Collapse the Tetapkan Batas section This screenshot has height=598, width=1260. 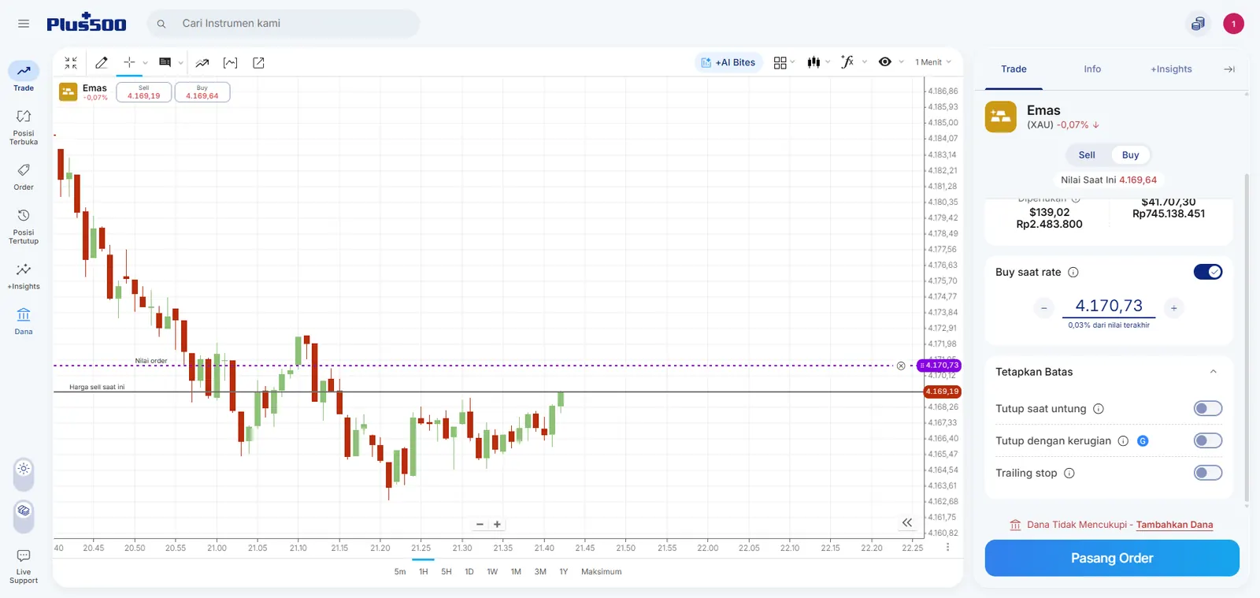(1213, 372)
